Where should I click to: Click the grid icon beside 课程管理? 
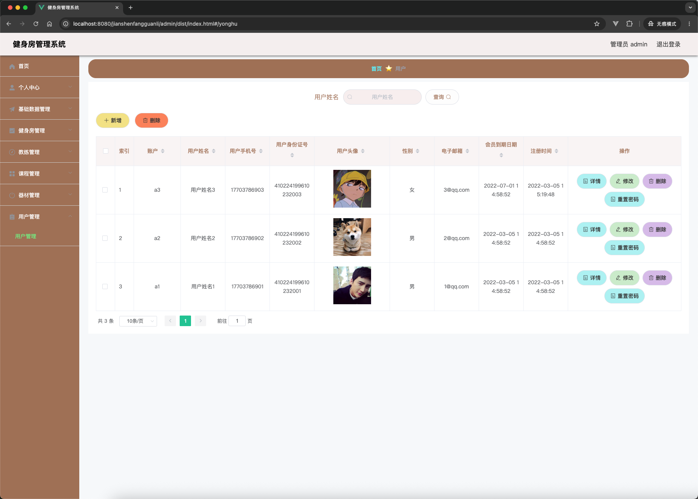click(12, 174)
